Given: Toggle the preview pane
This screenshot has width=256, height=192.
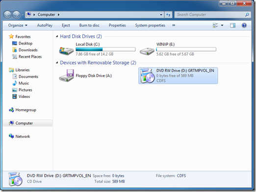Looking at the screenshot, I should (x=232, y=25).
